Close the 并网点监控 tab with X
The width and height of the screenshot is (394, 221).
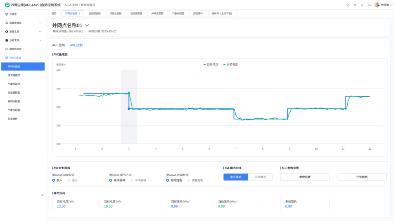(80, 13)
